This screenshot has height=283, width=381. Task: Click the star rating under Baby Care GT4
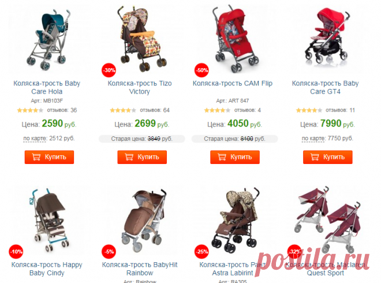[x=309, y=110]
